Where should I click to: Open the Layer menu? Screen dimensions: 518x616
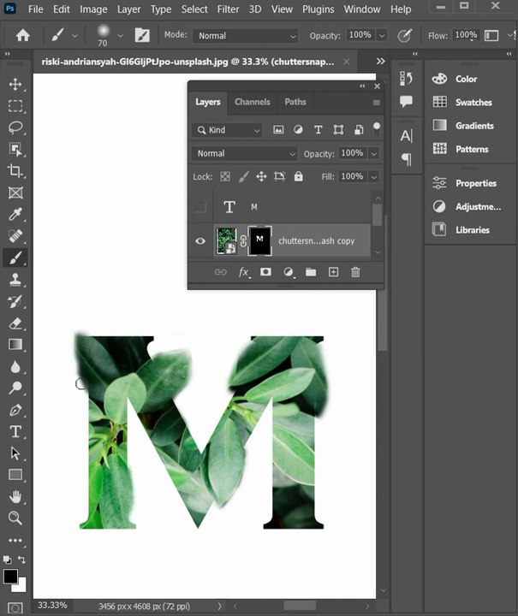pyautogui.click(x=128, y=9)
